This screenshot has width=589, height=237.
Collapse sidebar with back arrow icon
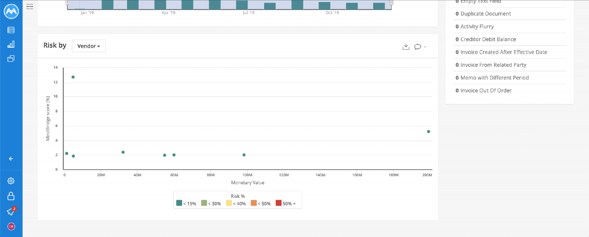pyautogui.click(x=11, y=159)
